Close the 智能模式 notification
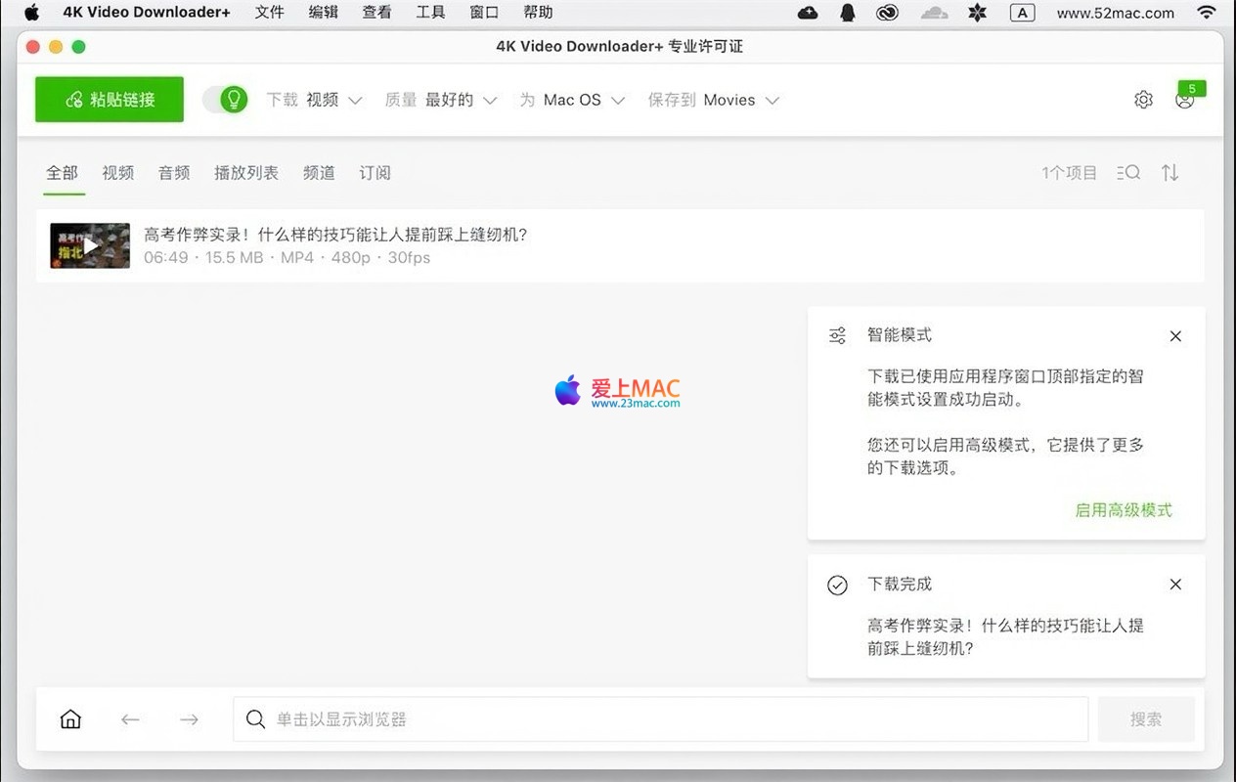This screenshot has width=1236, height=782. click(1175, 336)
